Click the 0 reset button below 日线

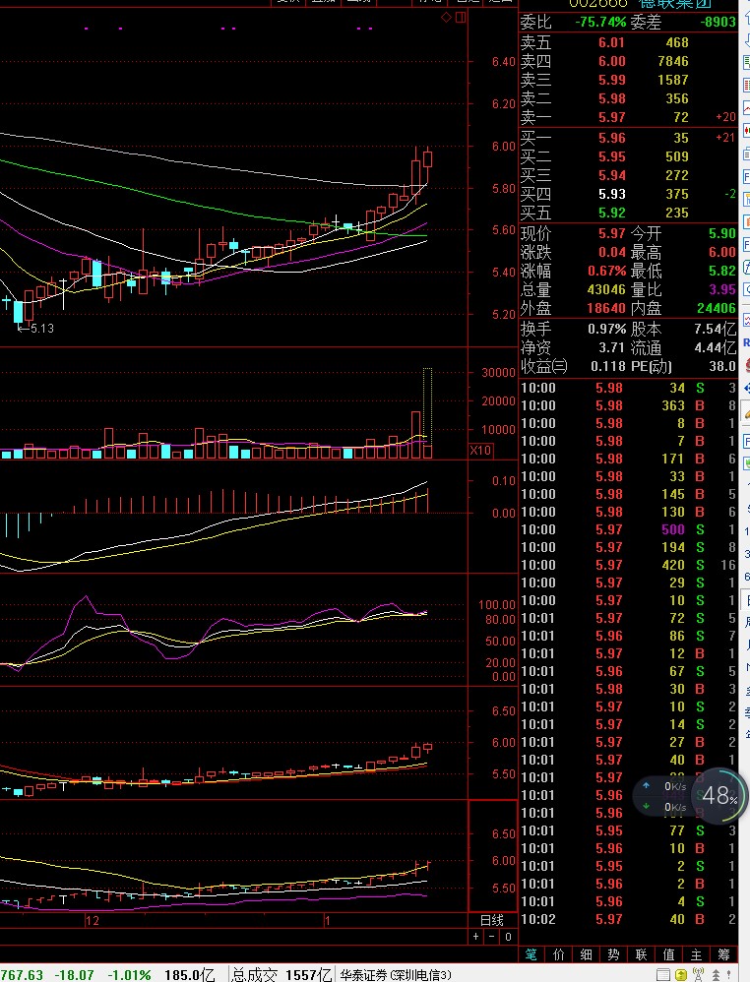click(x=508, y=936)
